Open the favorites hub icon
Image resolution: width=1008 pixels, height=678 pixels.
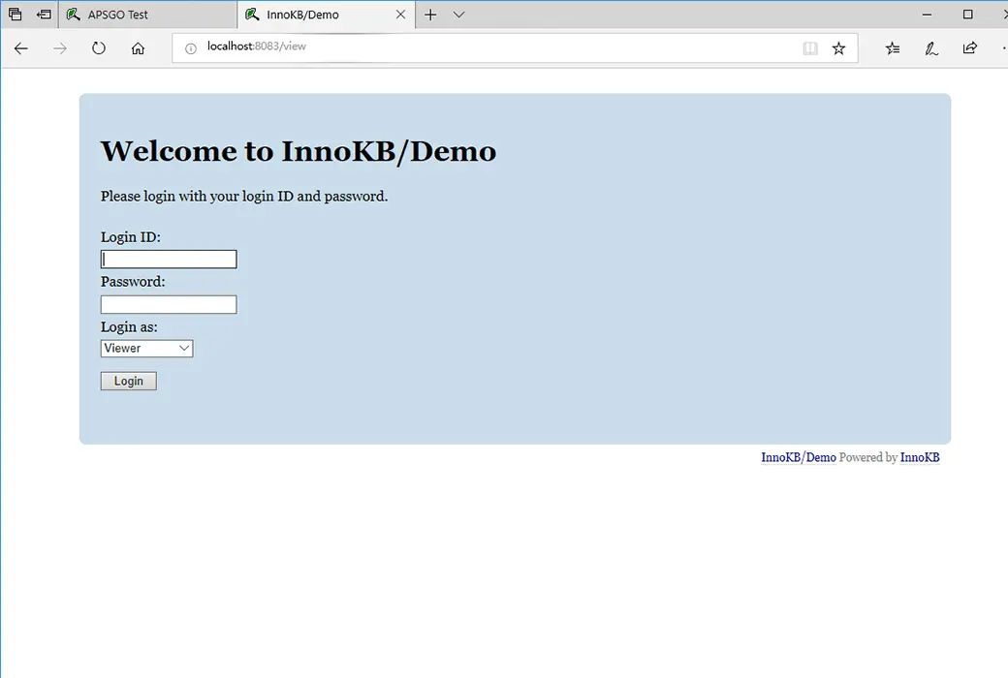pyautogui.click(x=893, y=48)
